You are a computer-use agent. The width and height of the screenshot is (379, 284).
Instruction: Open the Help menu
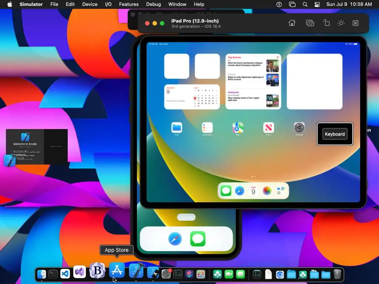coord(199,4)
